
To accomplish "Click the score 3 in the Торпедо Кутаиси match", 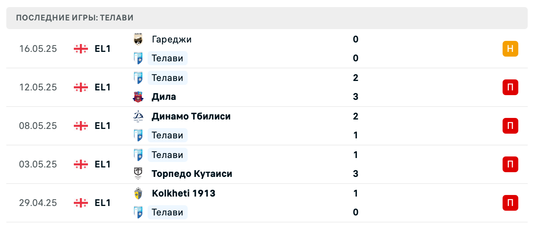I will click(355, 174).
